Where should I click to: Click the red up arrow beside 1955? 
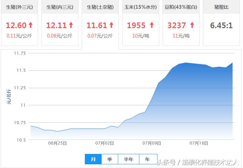[152, 25]
